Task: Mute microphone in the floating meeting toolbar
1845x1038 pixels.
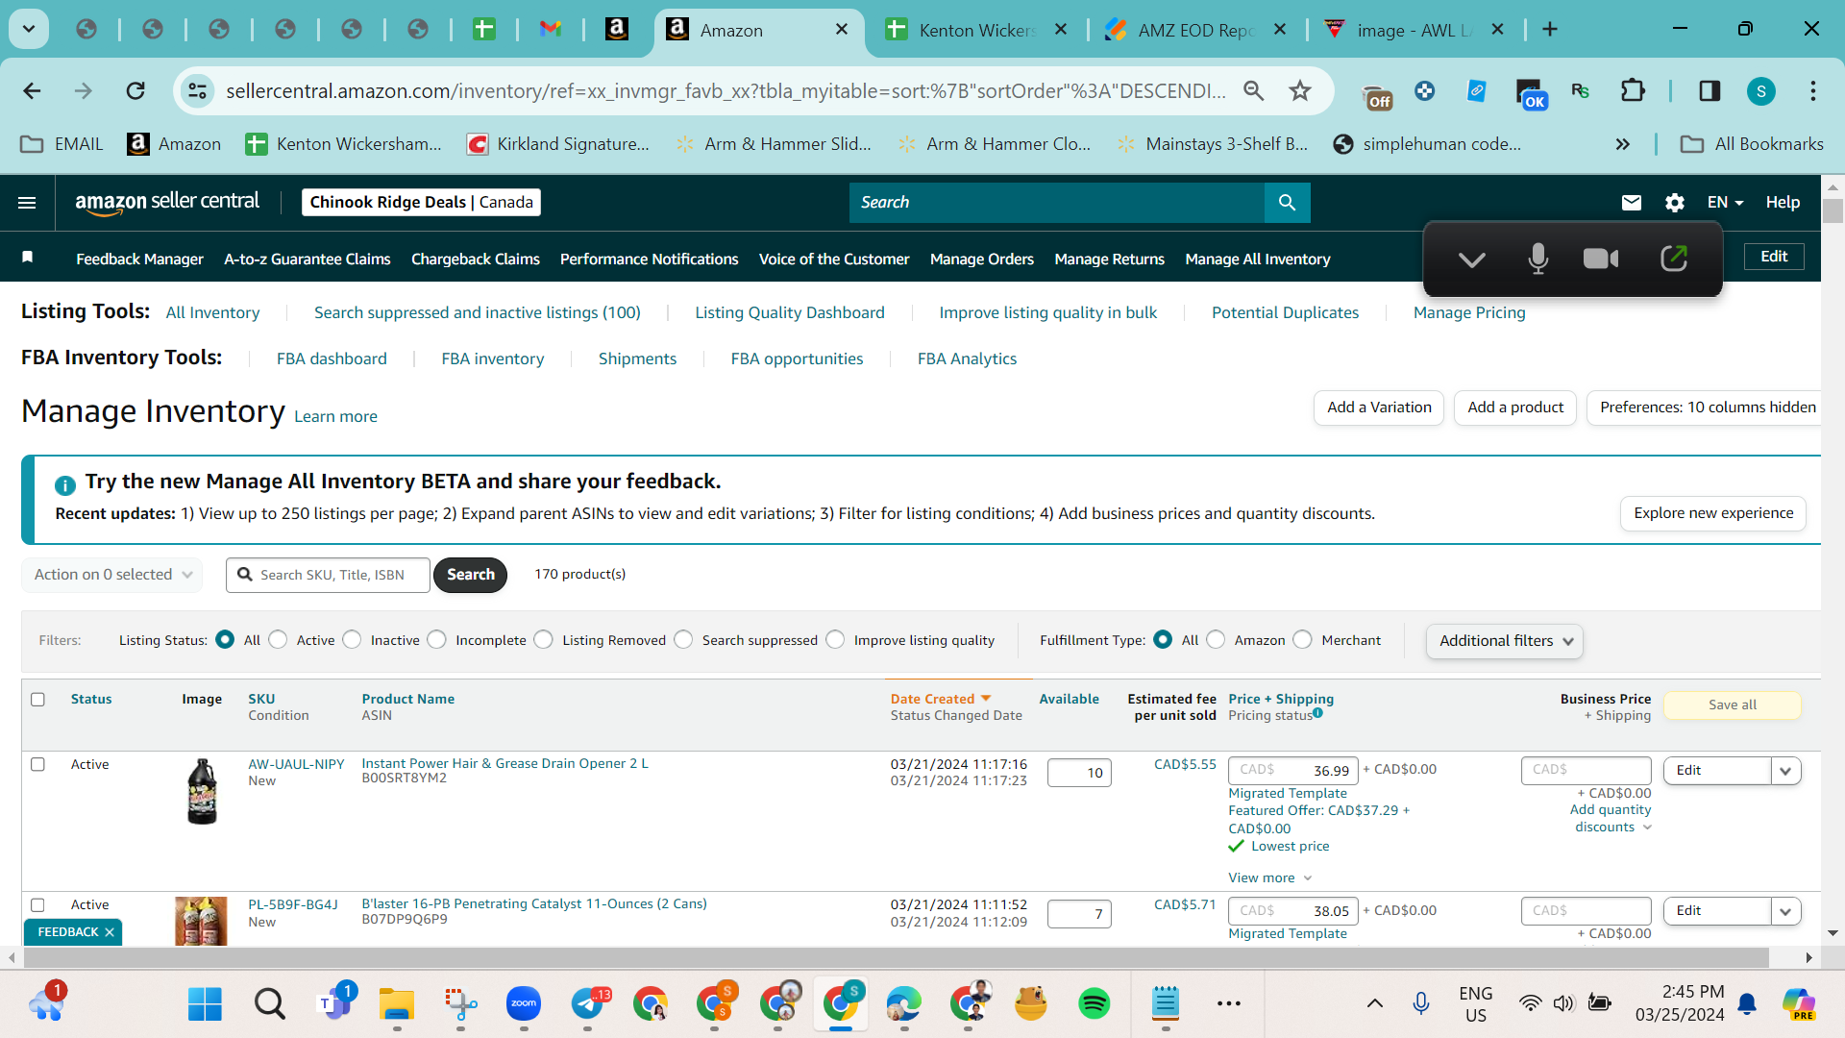Action: [x=1537, y=259]
